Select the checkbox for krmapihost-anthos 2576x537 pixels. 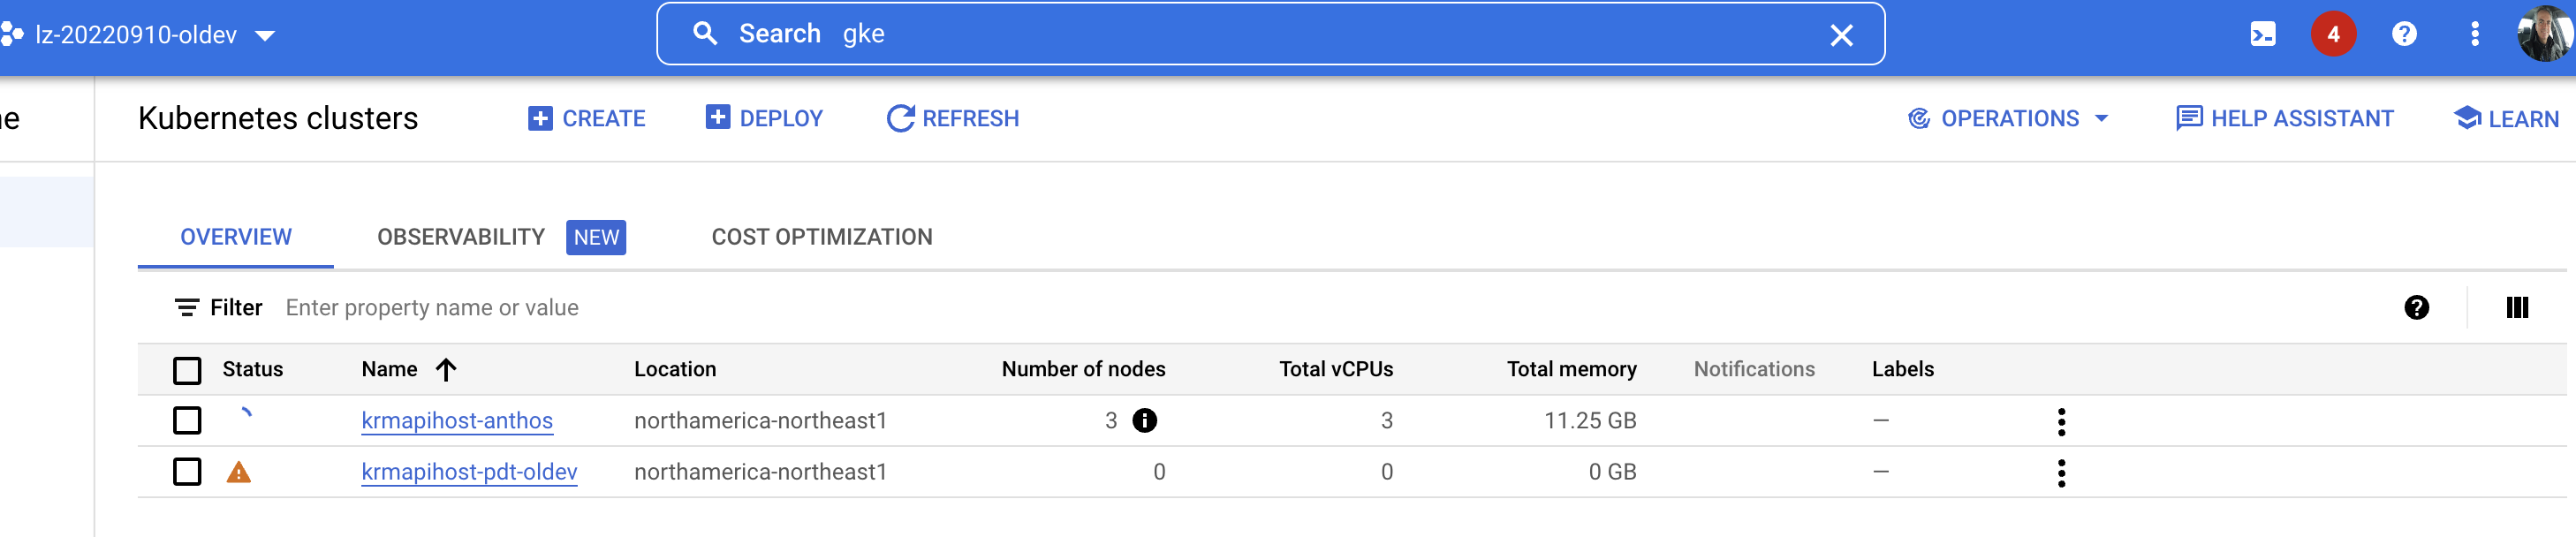click(187, 420)
